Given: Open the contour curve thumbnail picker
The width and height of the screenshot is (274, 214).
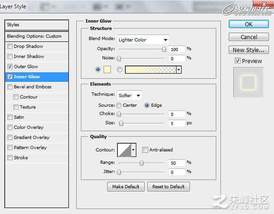Looking at the screenshot, I should [x=124, y=150].
